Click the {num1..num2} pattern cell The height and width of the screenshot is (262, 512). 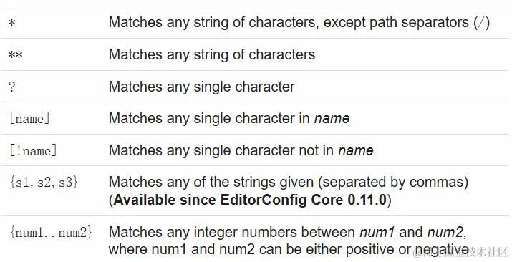[52, 233]
